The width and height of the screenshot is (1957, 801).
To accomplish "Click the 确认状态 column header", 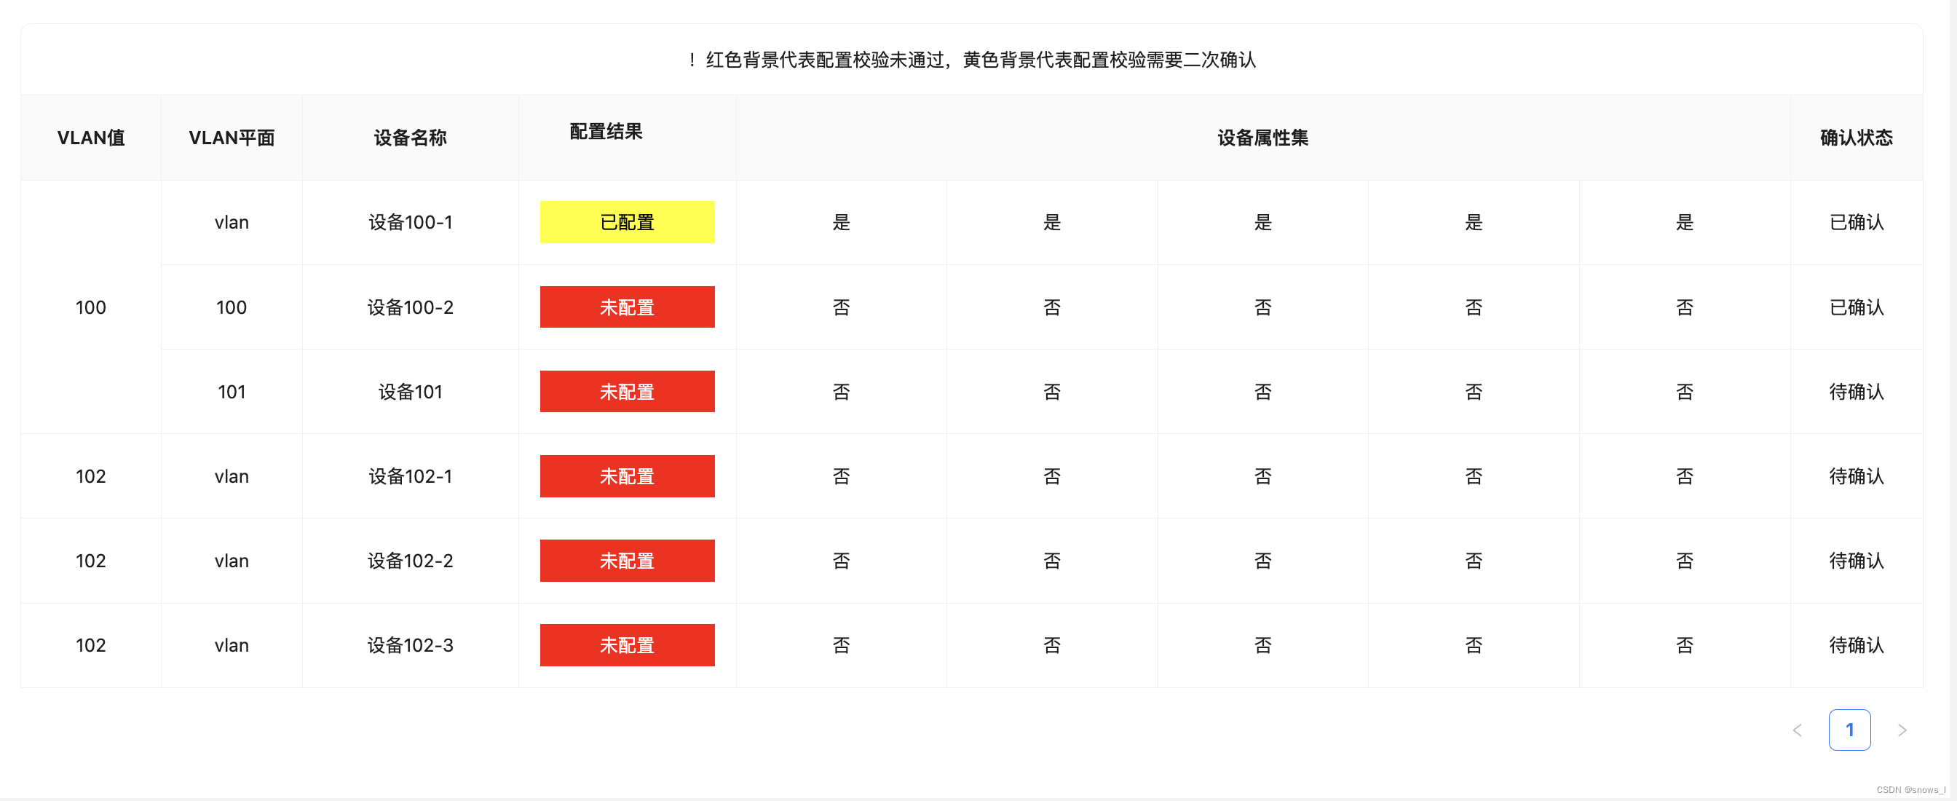I will point(1856,138).
